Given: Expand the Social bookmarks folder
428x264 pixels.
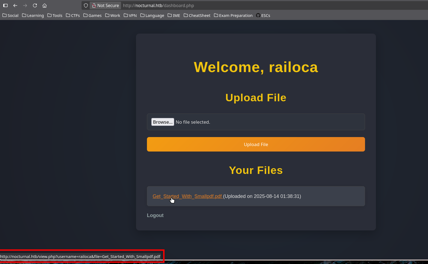Looking at the screenshot, I should (10, 16).
